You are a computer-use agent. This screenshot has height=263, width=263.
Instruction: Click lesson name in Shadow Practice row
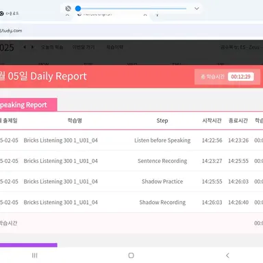click(60, 181)
